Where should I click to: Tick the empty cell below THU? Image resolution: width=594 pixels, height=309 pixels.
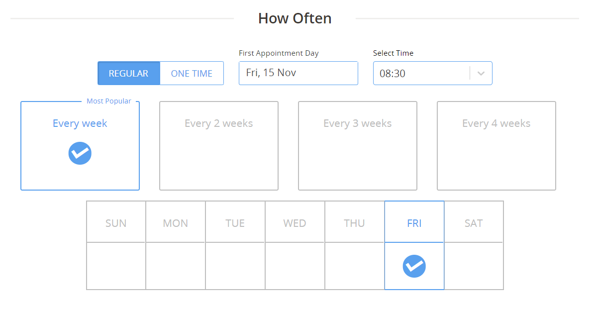355,266
